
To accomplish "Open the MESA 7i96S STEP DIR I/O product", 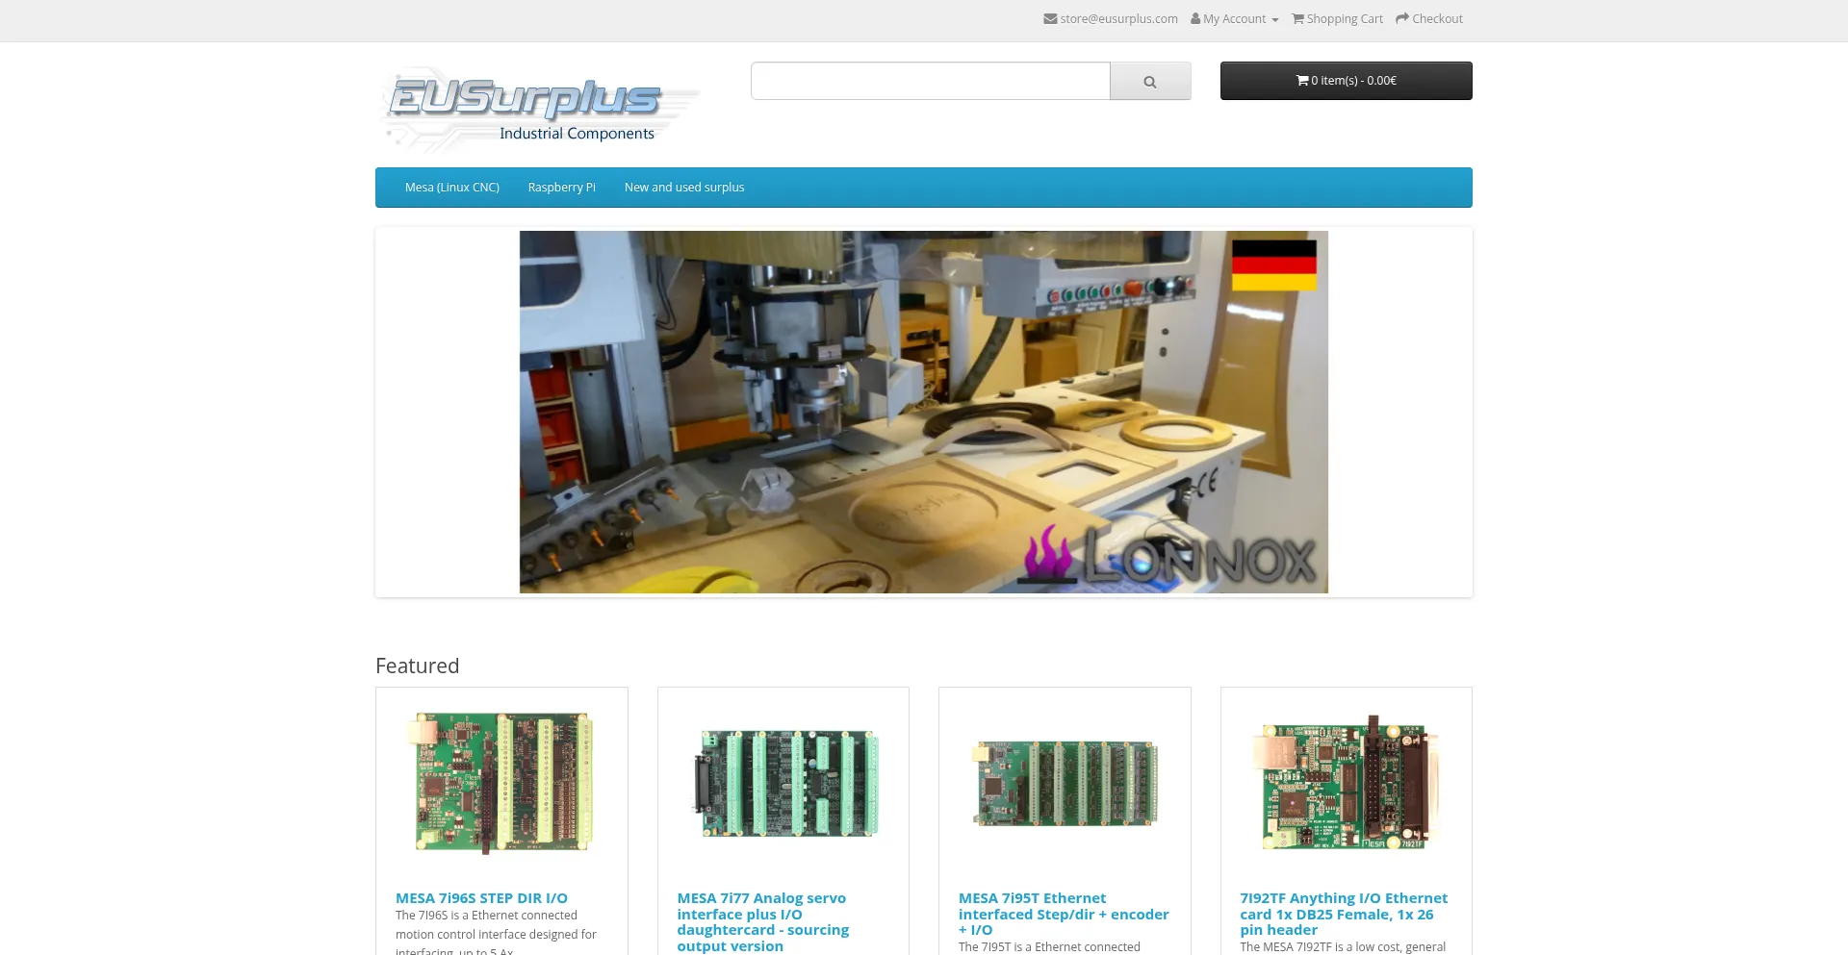I will [x=481, y=897].
